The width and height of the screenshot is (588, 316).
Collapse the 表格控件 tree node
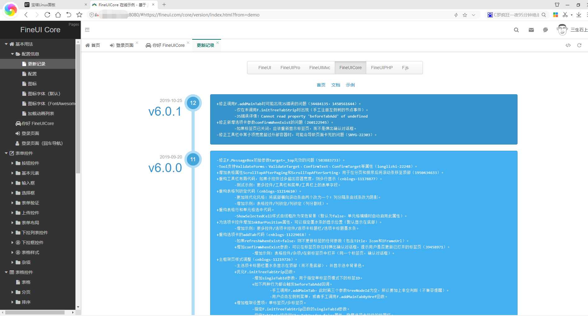click(x=6, y=272)
